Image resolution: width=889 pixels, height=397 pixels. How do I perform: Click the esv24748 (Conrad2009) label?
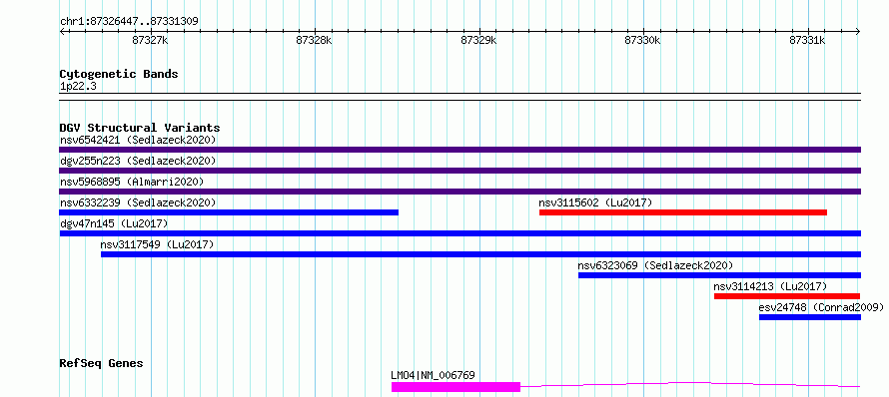pos(821,307)
